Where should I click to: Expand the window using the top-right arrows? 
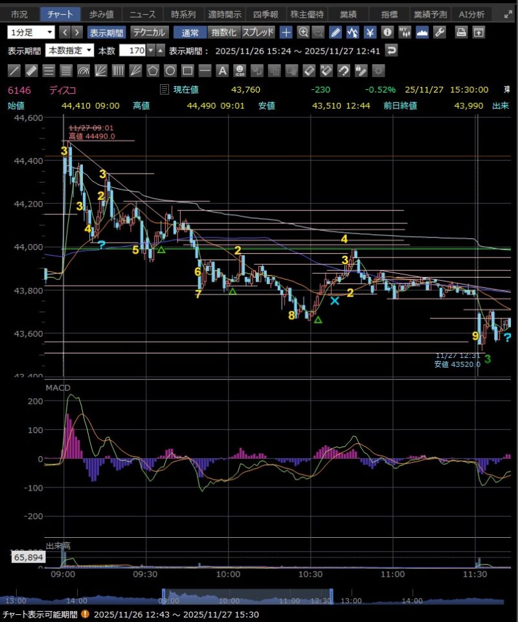tap(508, 14)
